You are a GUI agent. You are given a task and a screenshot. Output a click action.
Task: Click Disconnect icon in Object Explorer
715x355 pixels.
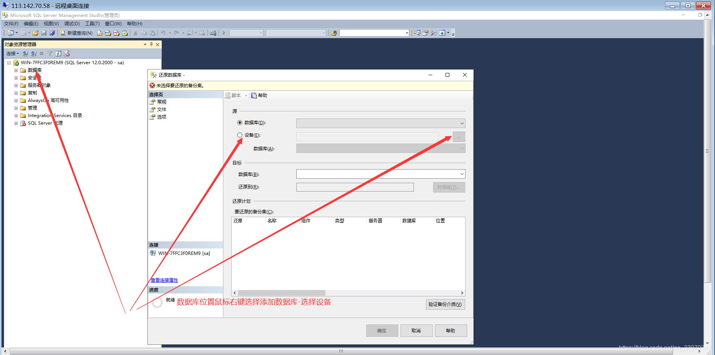point(34,54)
